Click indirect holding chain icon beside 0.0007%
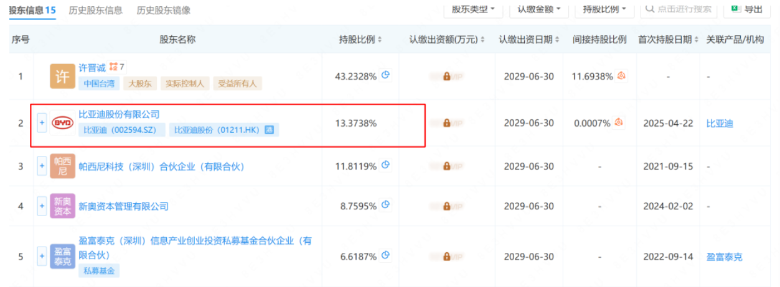The width and height of the screenshot is (780, 287). pyautogui.click(x=618, y=122)
